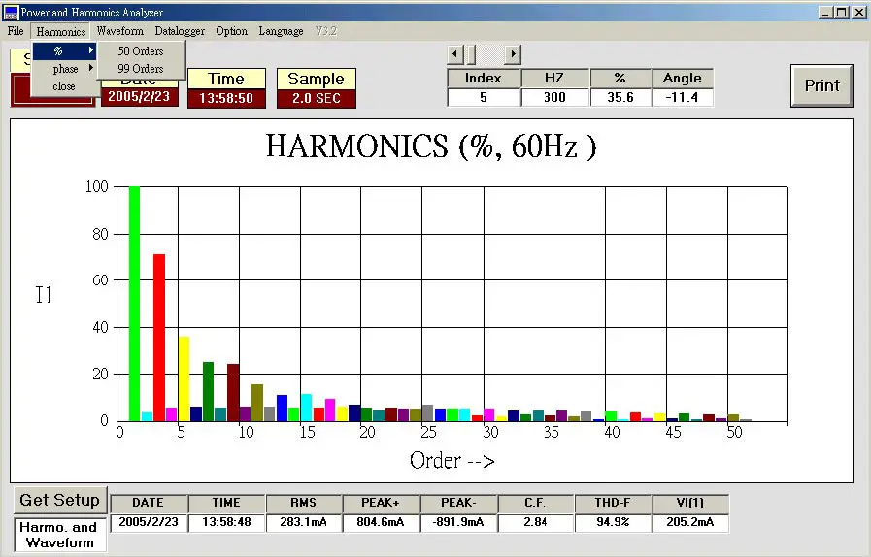The width and height of the screenshot is (871, 557).
Task: Click the 2.0 SEC sample value
Action: (x=317, y=98)
